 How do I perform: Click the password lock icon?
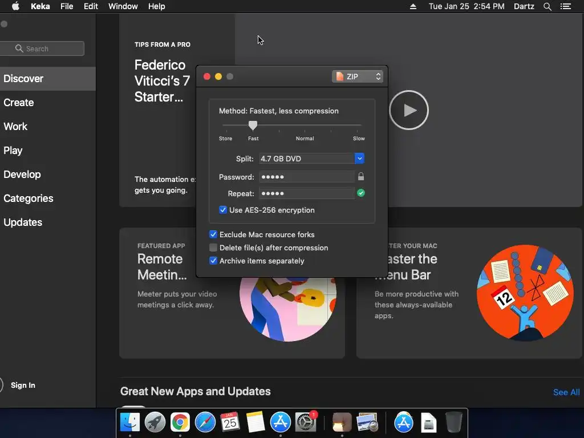pos(361,177)
